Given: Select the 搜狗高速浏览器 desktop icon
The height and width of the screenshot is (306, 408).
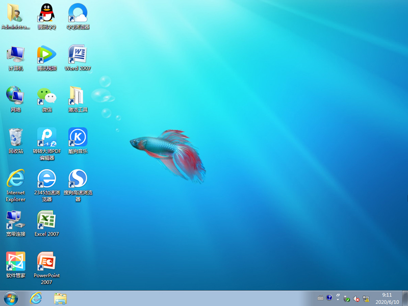Looking at the screenshot, I should [78, 178].
